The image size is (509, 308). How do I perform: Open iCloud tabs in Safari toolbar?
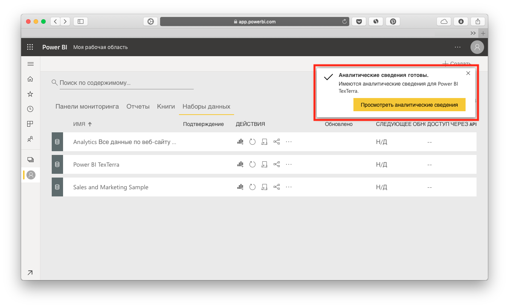coord(444,21)
